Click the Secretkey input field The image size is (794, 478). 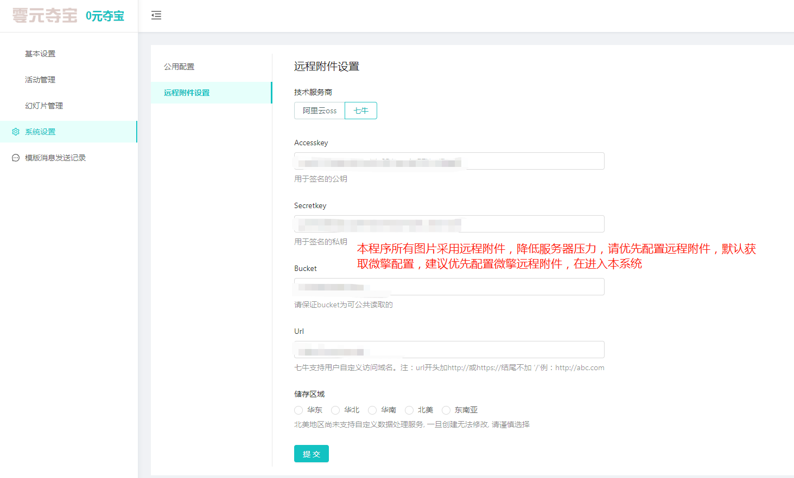(x=449, y=224)
